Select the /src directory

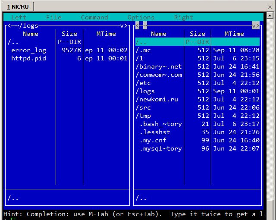pos(143,107)
